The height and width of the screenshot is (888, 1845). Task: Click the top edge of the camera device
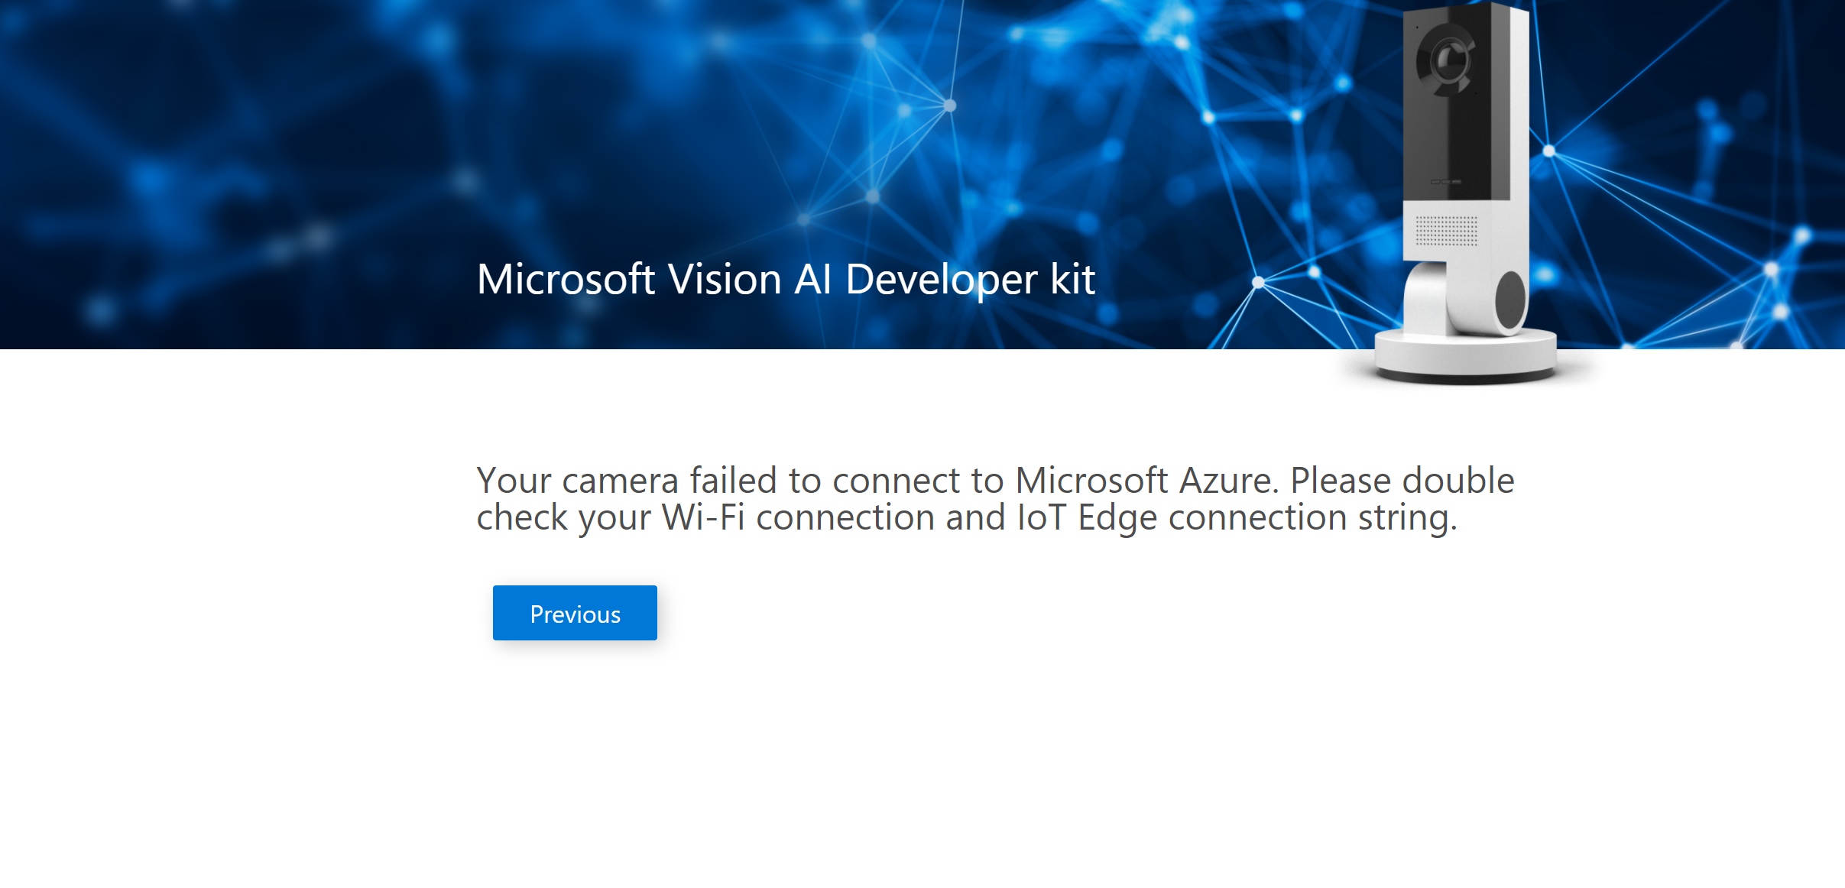[x=1467, y=8]
